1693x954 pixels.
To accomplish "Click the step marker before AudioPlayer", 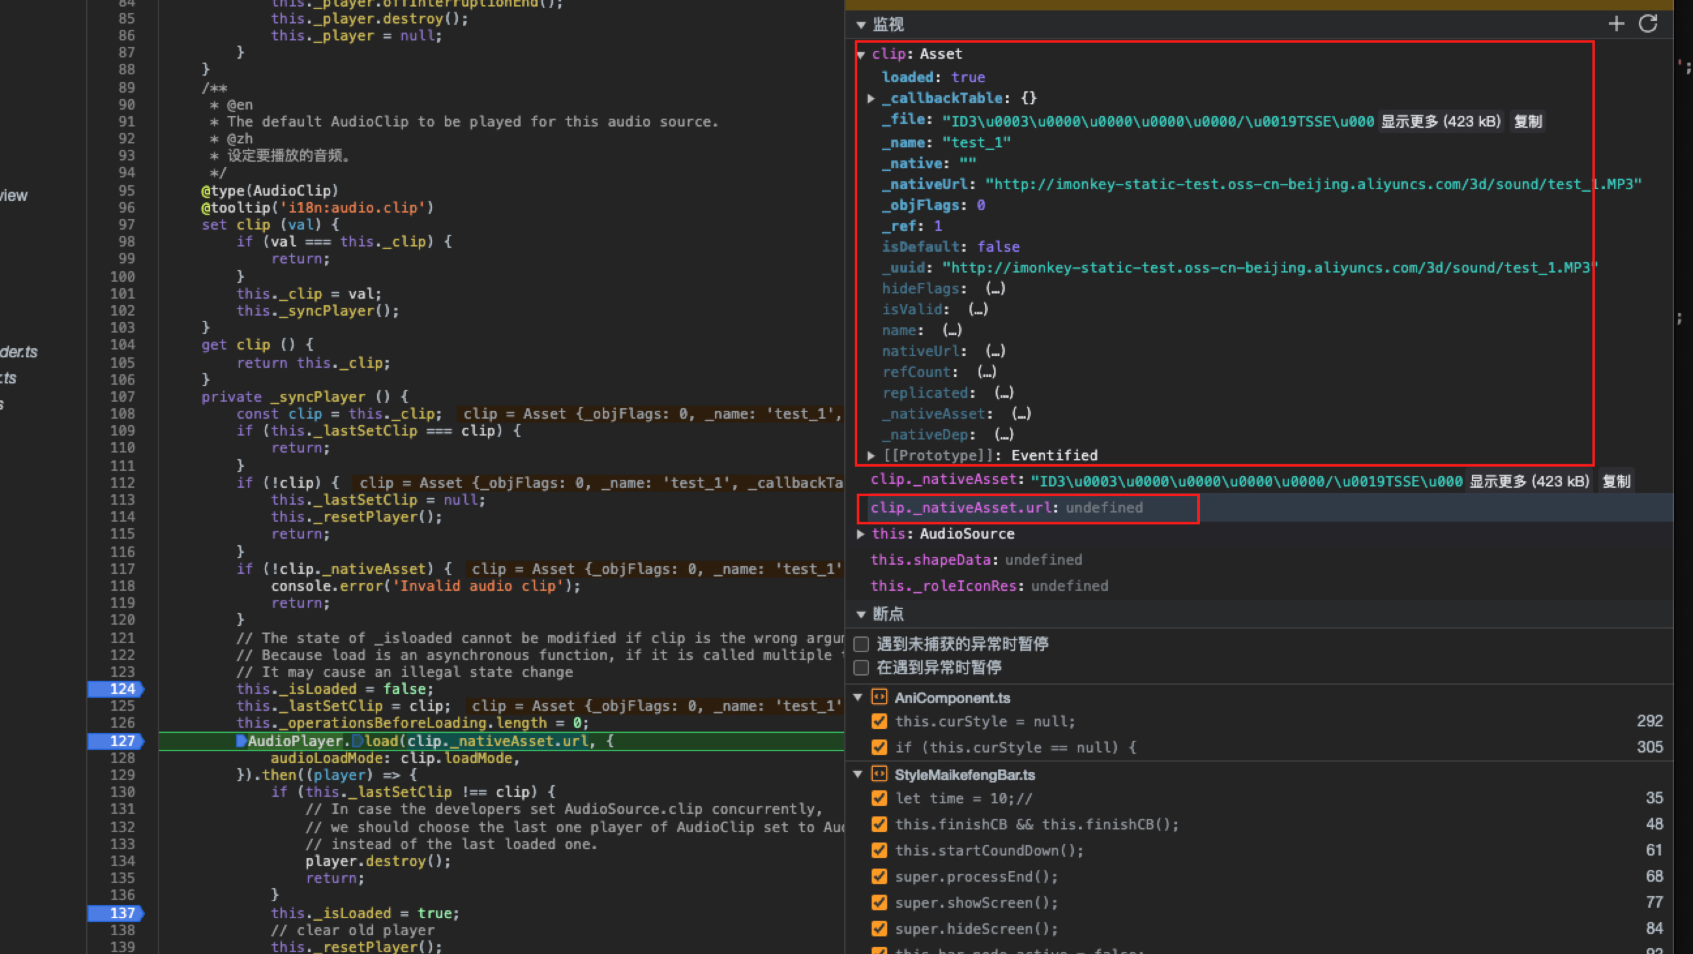I will [x=241, y=741].
